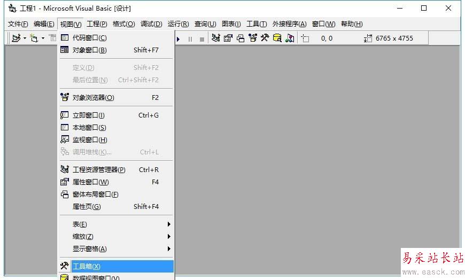Choose 窗体布局窗口(F) menu entry
Image resolution: width=465 pixels, height=280 pixels.
(x=116, y=195)
